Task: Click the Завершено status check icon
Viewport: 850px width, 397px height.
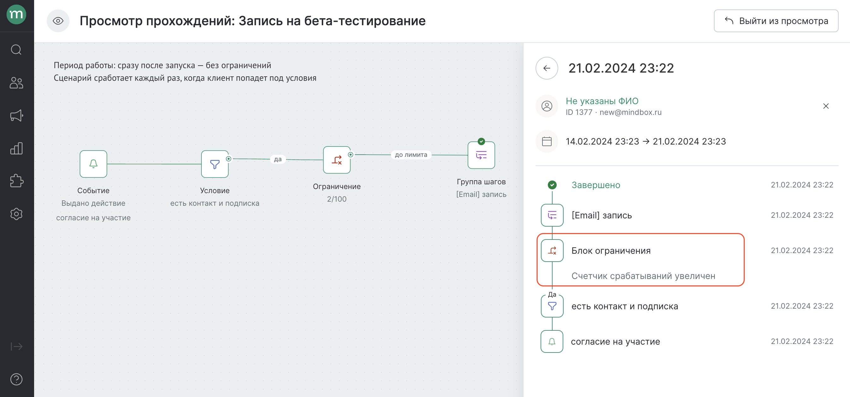Action: pos(552,185)
